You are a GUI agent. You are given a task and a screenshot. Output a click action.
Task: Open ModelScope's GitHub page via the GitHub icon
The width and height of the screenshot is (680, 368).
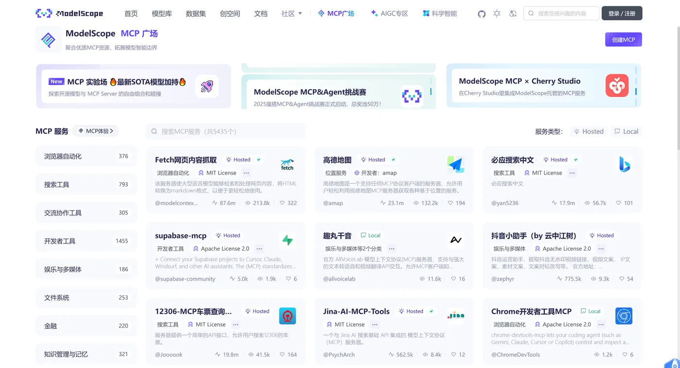[481, 14]
